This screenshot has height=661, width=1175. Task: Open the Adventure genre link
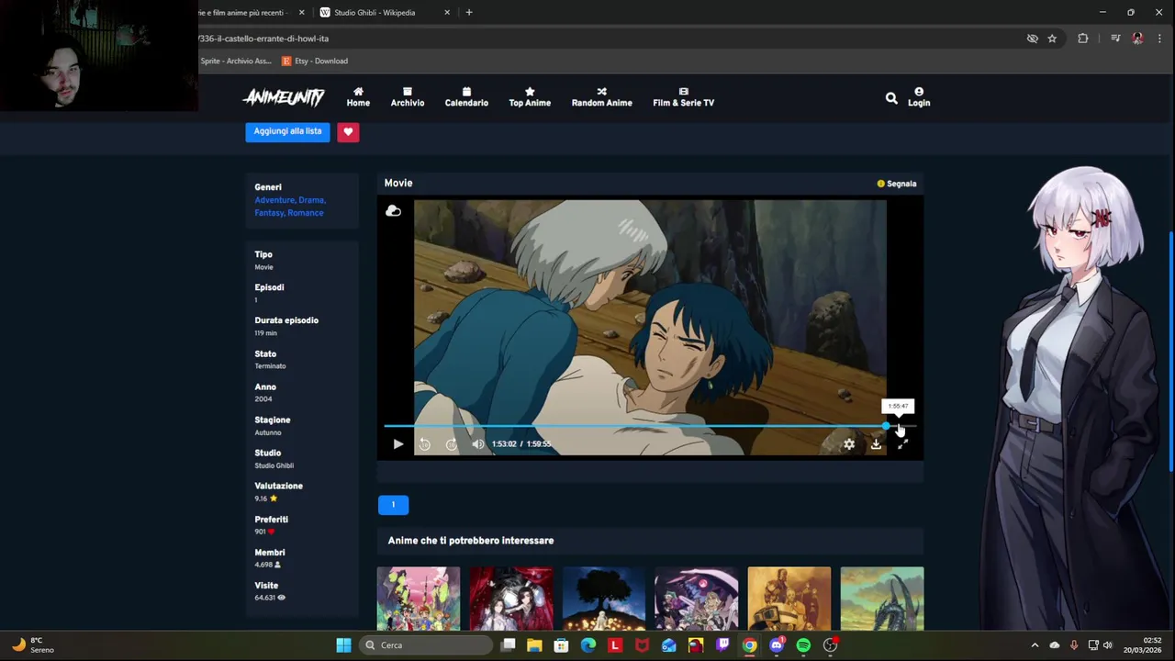pyautogui.click(x=274, y=200)
